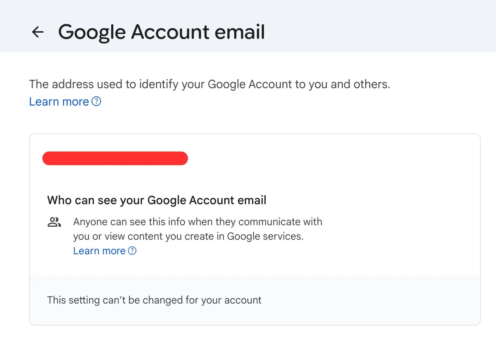The width and height of the screenshot is (496, 338).
Task: Open the Learn more link under visibility description
Action: pyautogui.click(x=99, y=251)
